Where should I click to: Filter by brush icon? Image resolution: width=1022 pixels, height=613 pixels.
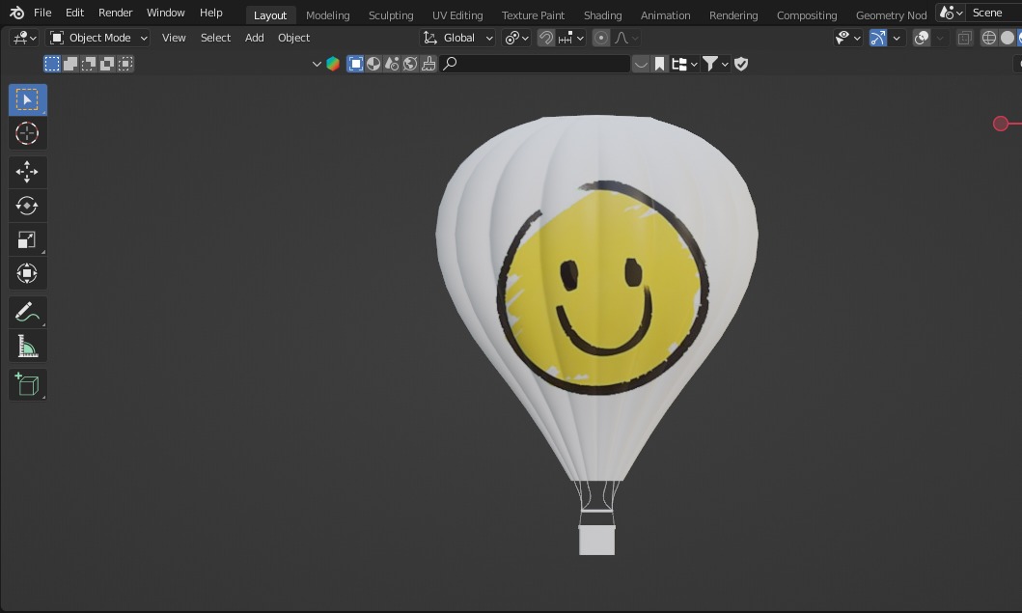click(x=428, y=64)
